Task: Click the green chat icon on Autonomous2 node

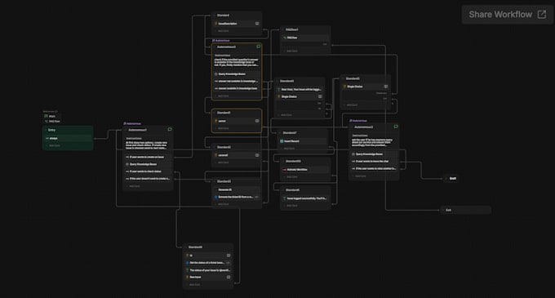Action: (259, 47)
